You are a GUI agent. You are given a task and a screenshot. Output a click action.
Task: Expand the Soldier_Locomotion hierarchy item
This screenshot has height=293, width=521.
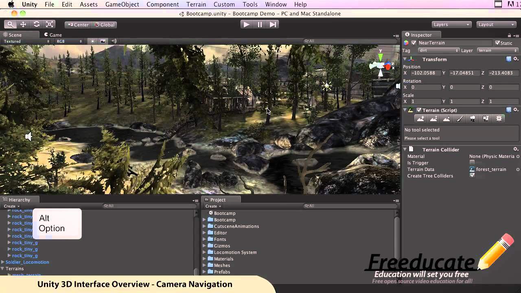tap(3, 262)
